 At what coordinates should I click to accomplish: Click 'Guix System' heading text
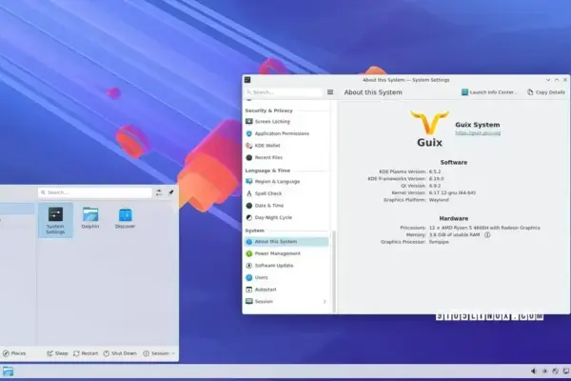tap(478, 125)
